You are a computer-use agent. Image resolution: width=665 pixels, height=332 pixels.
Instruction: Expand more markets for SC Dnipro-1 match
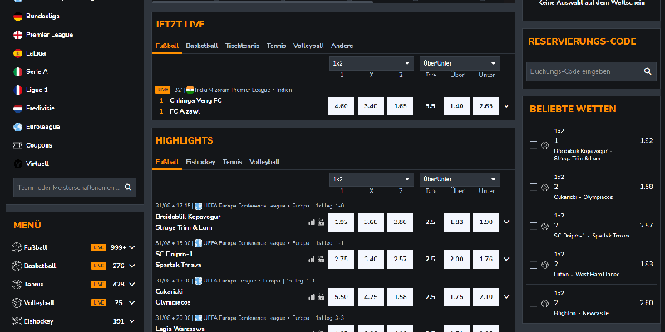(507, 259)
